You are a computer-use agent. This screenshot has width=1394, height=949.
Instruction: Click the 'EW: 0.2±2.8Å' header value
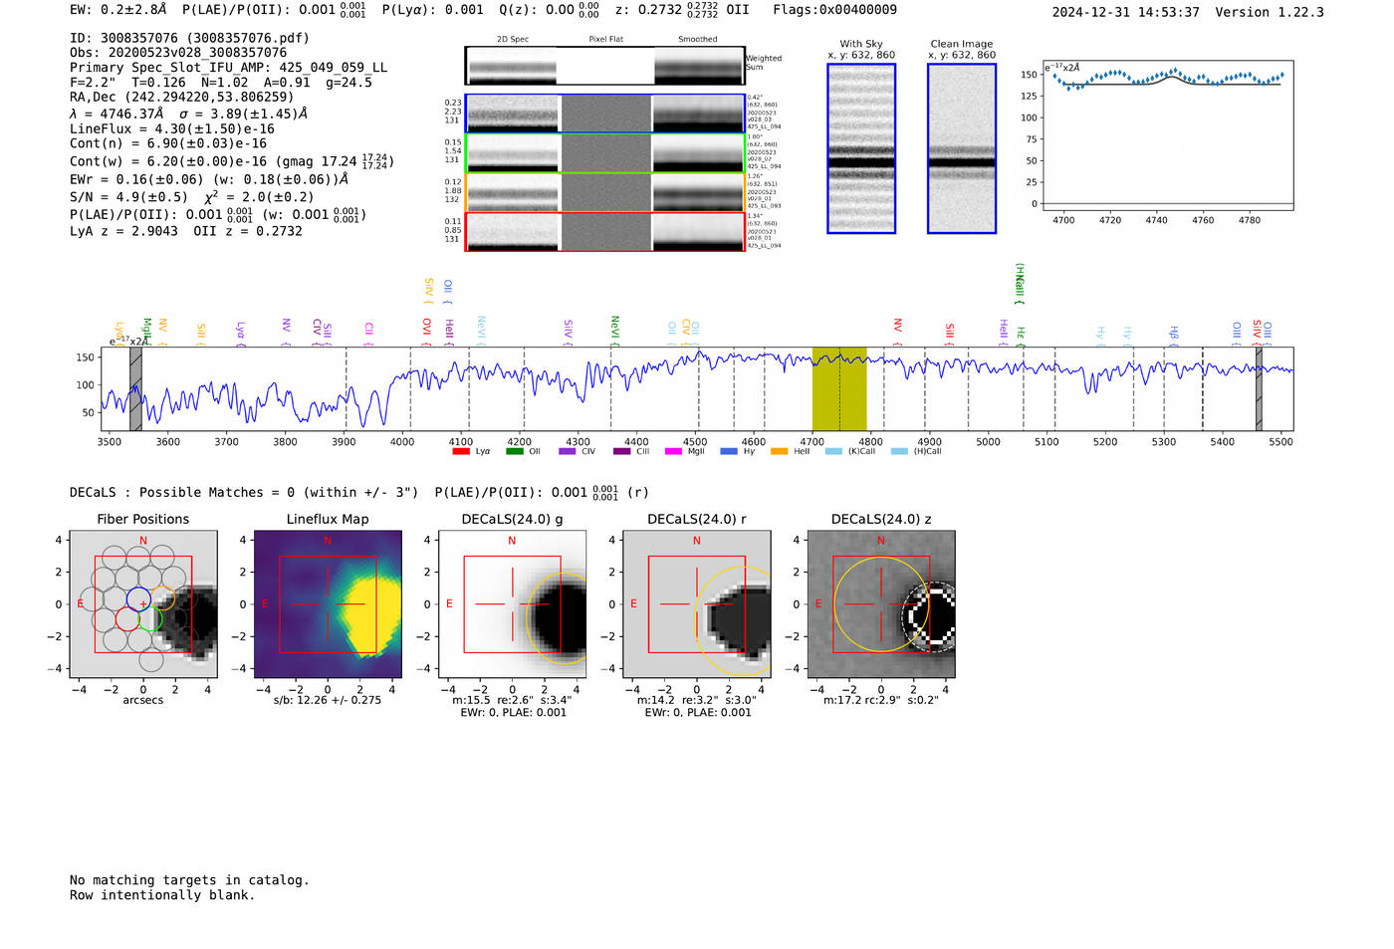tap(117, 10)
